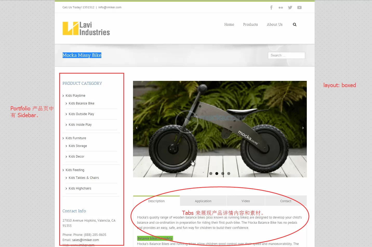Select the second slider pagination dot
Screen dimensions: 372x247
[x=217, y=173]
